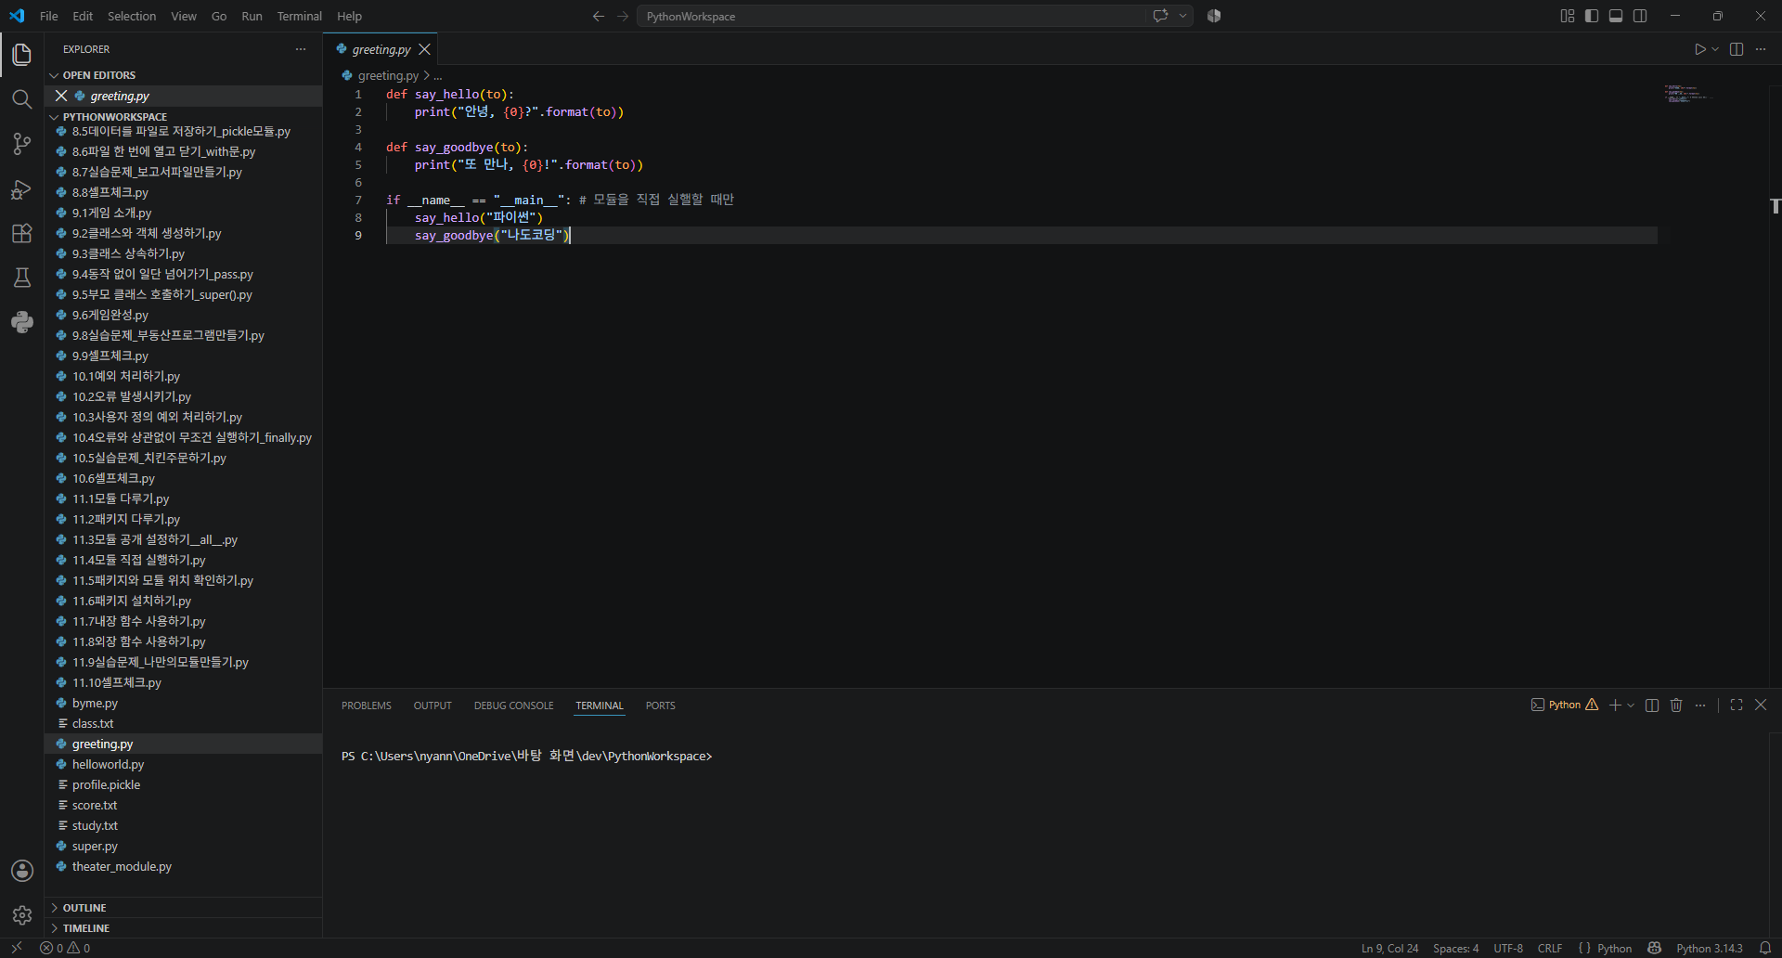The height and width of the screenshot is (958, 1782).
Task: Close the greeting.py editor tab
Action: click(x=424, y=49)
